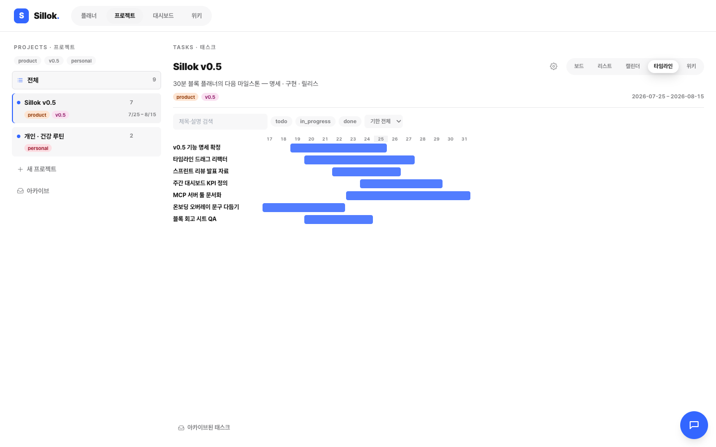Click the personal tag on 개인 · 건강 루틴

pyautogui.click(x=38, y=149)
